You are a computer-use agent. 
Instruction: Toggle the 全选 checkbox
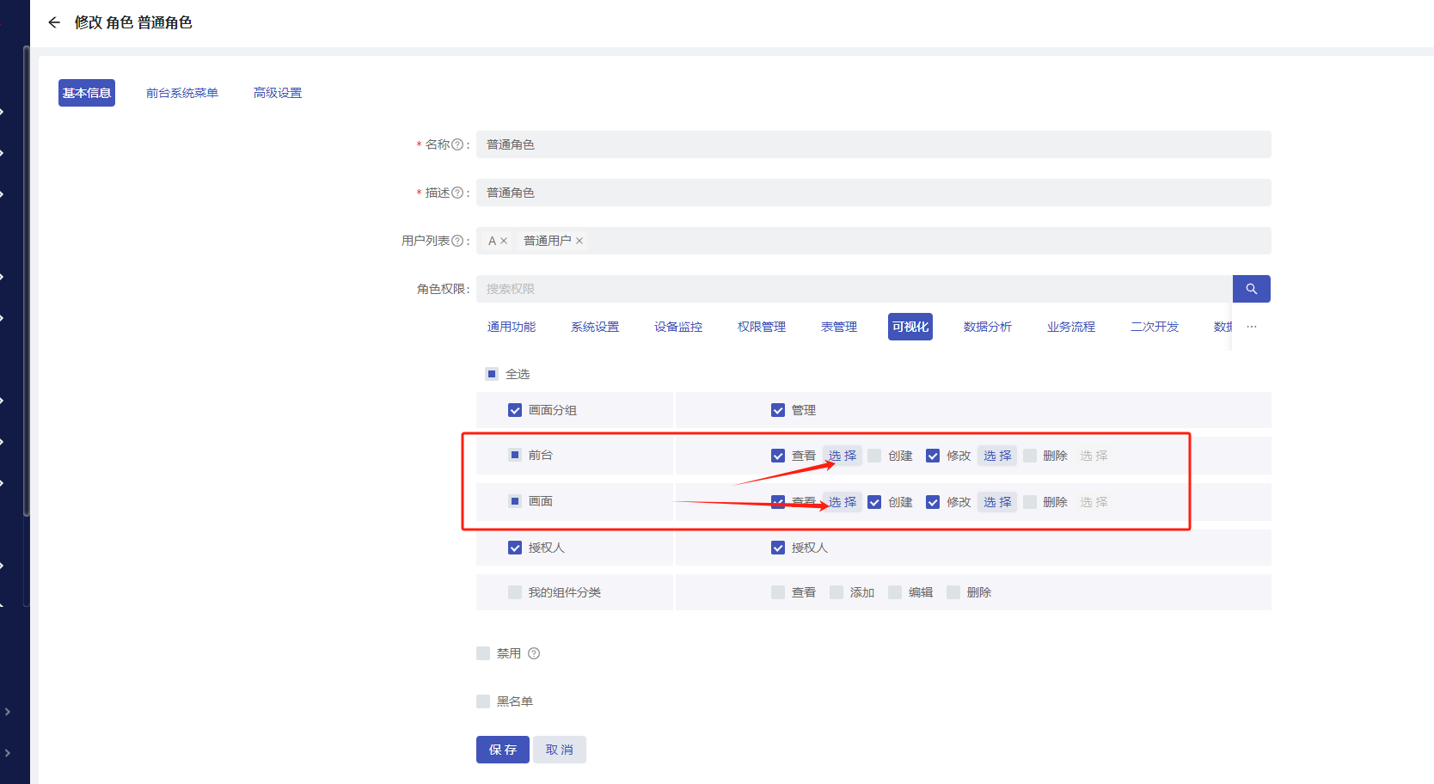tap(492, 374)
